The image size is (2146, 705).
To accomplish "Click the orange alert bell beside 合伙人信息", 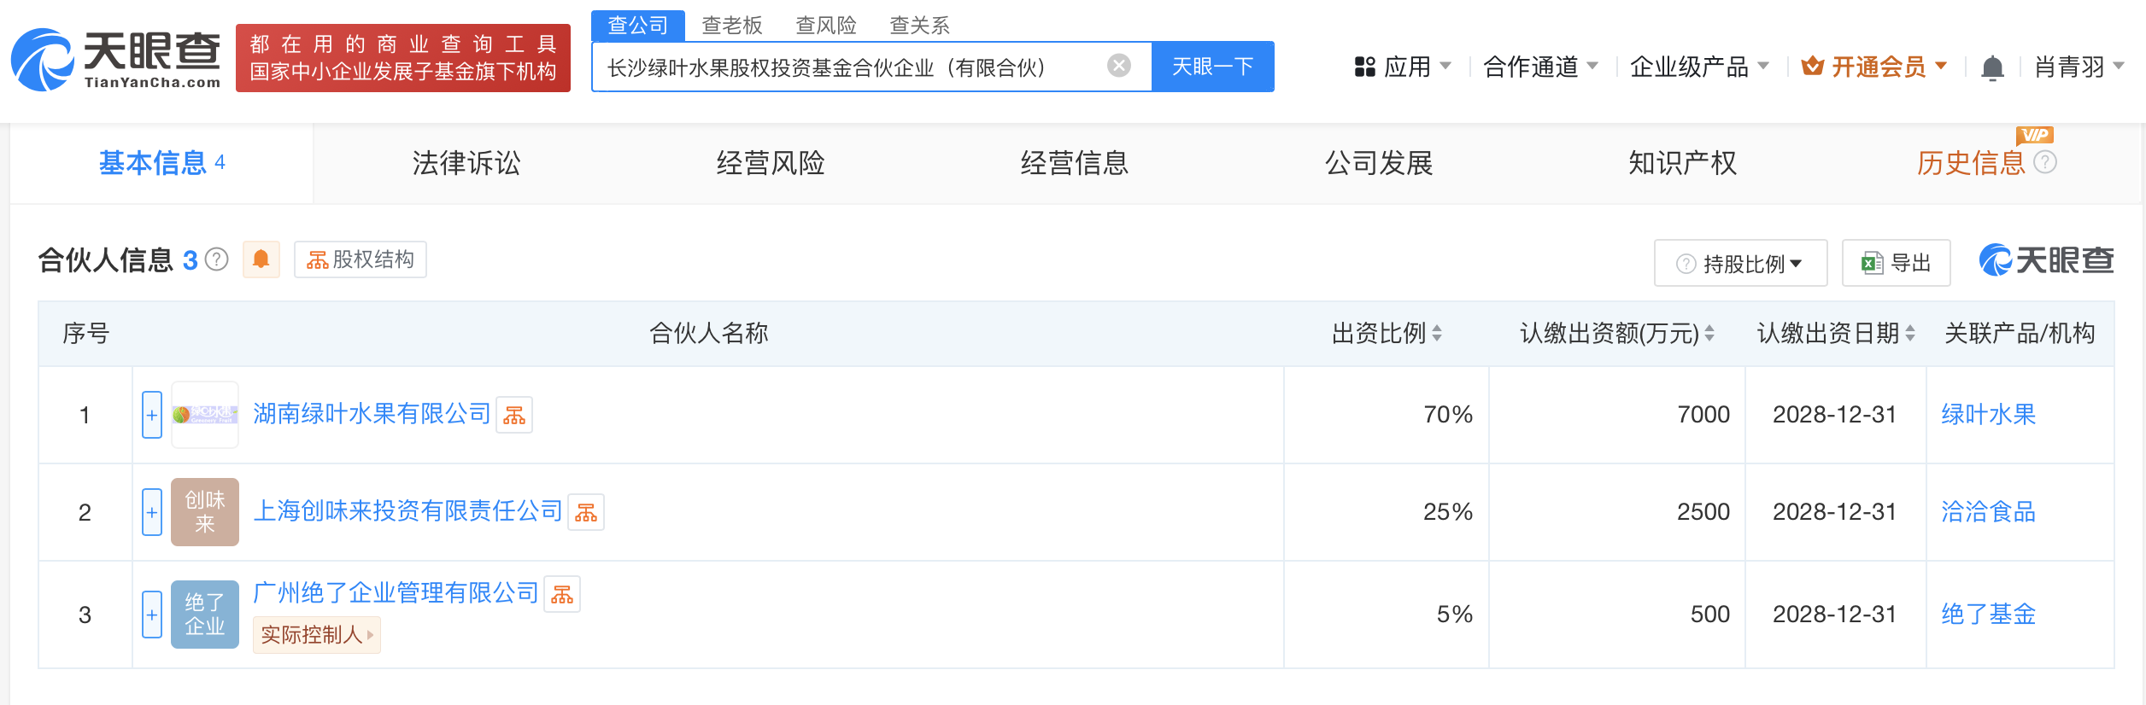I will point(261,259).
